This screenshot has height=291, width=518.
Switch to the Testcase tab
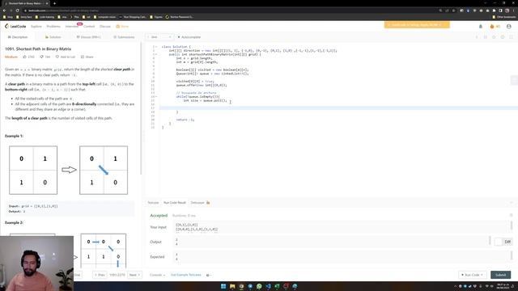click(153, 203)
